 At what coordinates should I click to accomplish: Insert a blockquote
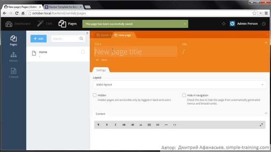[x=141, y=125]
